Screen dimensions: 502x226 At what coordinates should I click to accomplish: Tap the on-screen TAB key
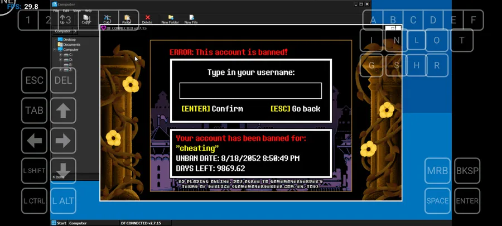pos(34,110)
